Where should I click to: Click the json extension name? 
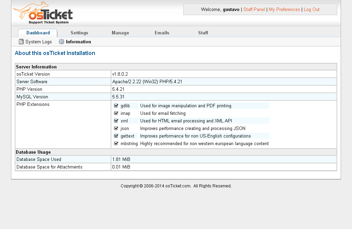click(124, 128)
